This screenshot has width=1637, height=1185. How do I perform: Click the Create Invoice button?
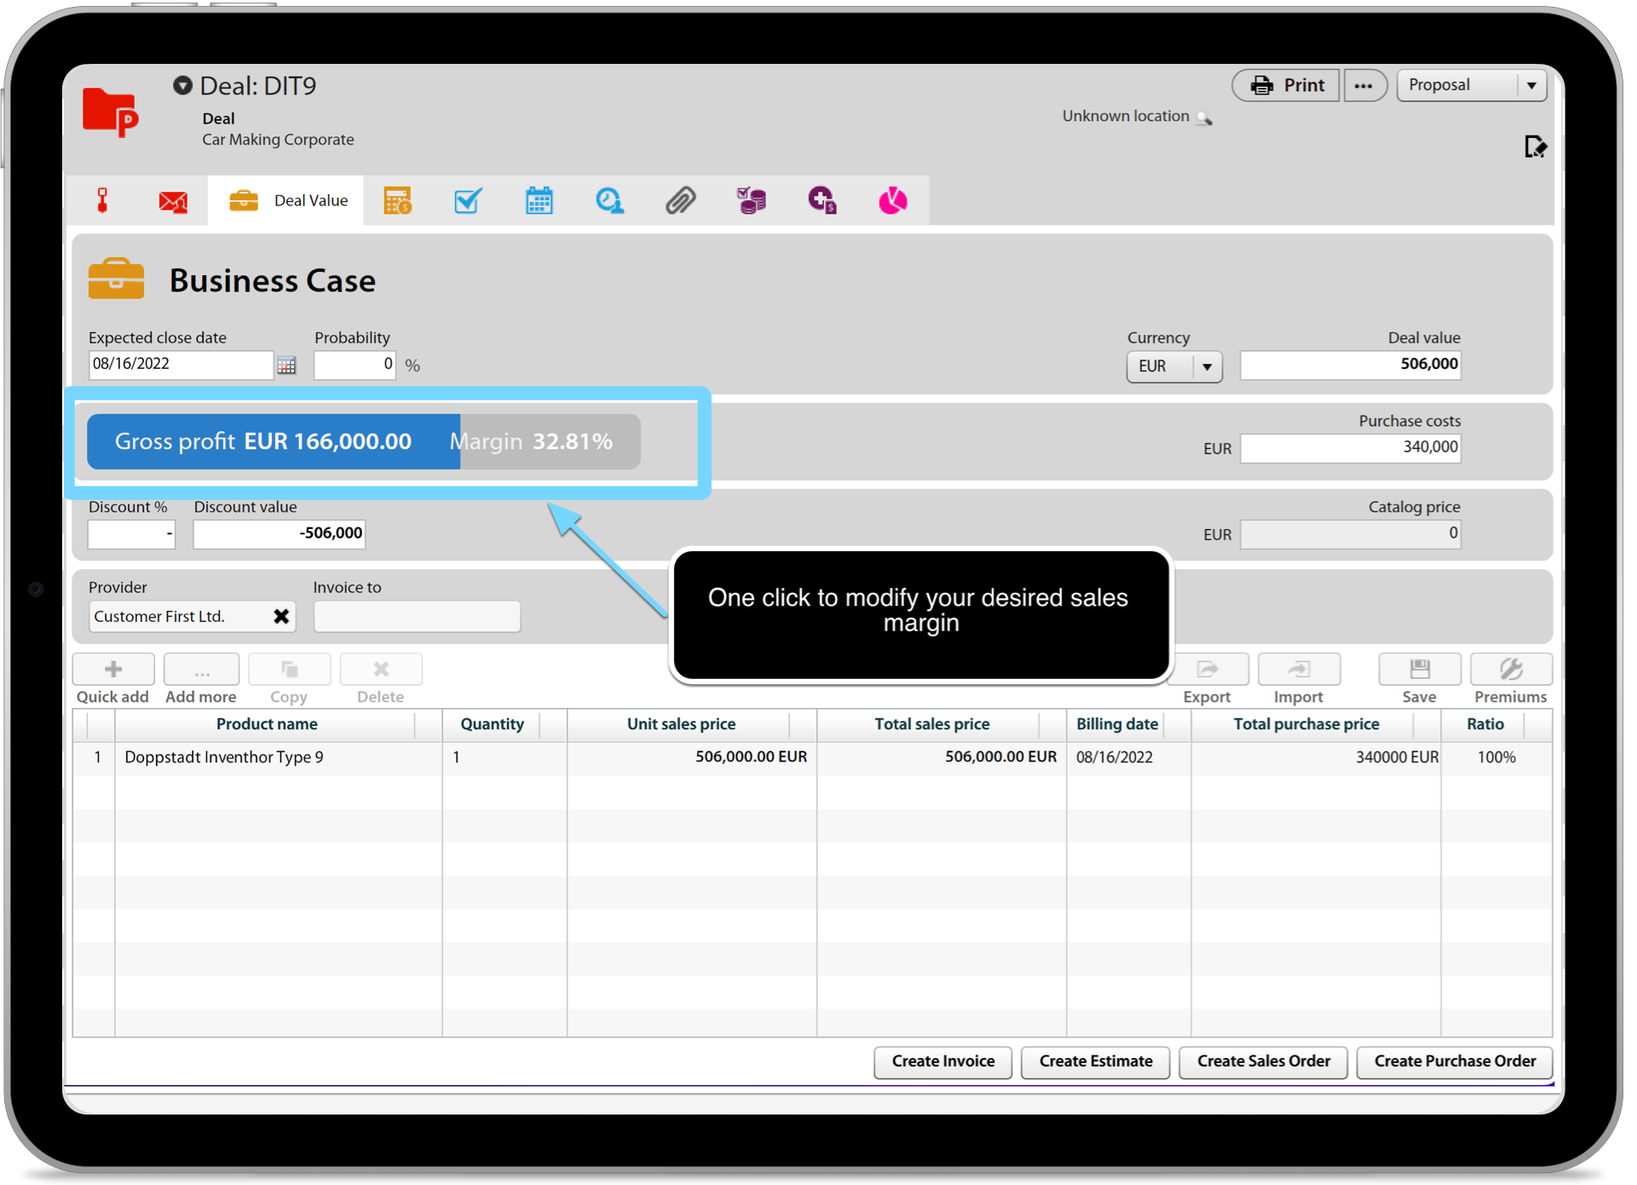(942, 1061)
